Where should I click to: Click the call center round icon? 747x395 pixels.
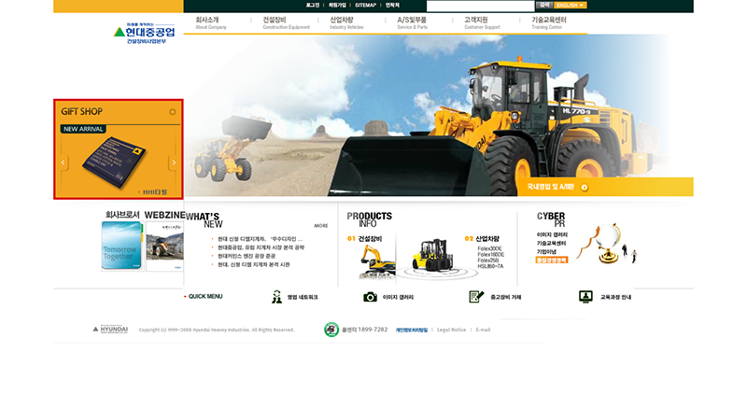(331, 330)
